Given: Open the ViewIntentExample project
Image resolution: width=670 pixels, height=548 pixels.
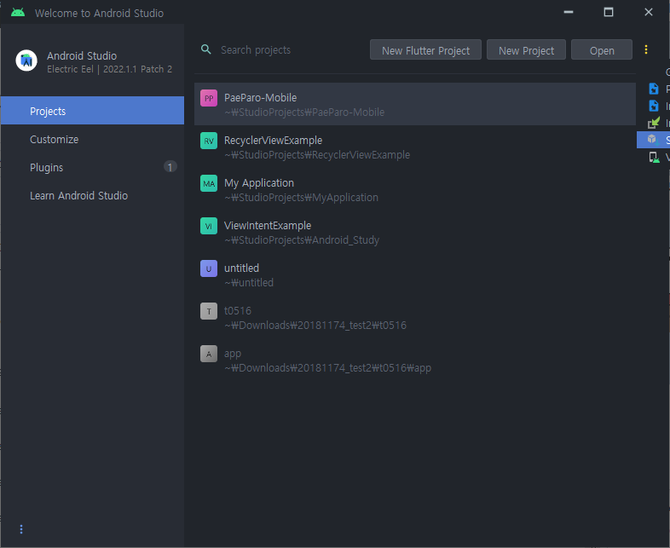Looking at the screenshot, I should click(415, 233).
